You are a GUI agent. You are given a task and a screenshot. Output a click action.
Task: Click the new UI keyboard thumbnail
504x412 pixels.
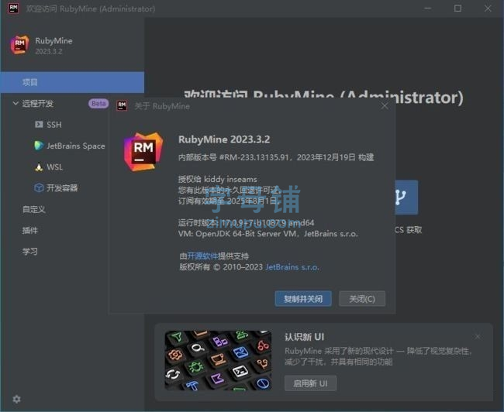click(x=218, y=360)
